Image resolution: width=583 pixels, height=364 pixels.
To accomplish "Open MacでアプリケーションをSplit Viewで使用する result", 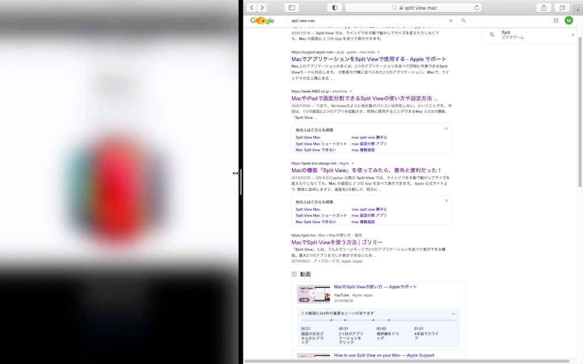I will [368, 59].
